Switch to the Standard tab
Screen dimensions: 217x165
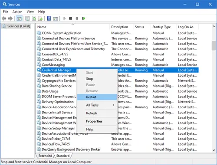point(63,156)
